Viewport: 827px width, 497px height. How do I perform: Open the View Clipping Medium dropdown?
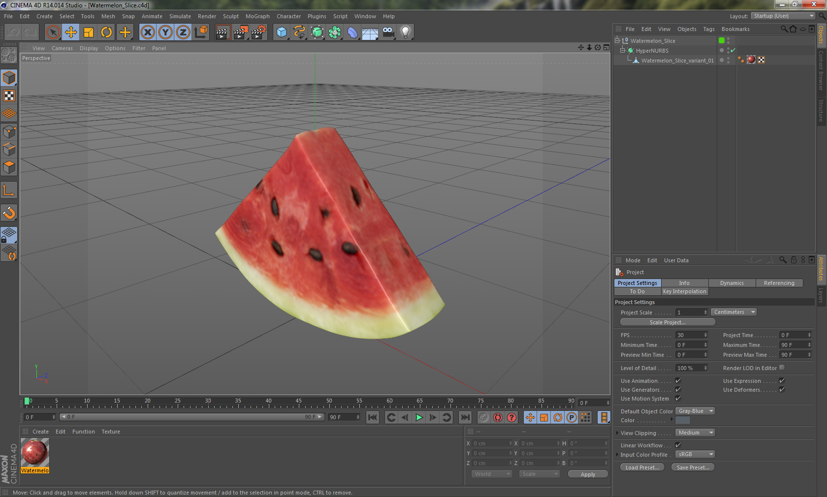[x=695, y=433]
